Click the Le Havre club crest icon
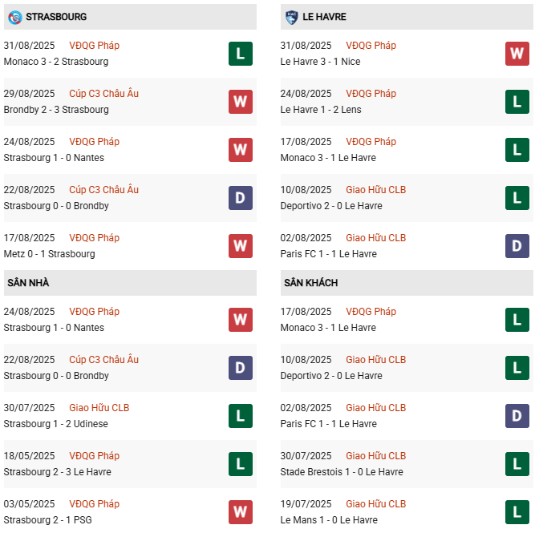Image resolution: width=539 pixels, height=537 pixels. [291, 16]
